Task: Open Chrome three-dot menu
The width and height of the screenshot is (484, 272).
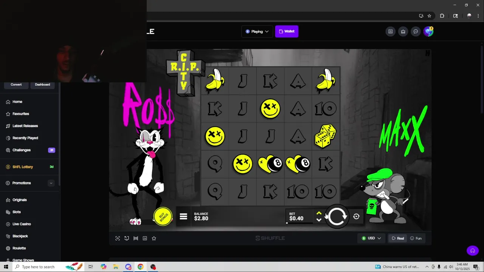Action: (x=478, y=16)
